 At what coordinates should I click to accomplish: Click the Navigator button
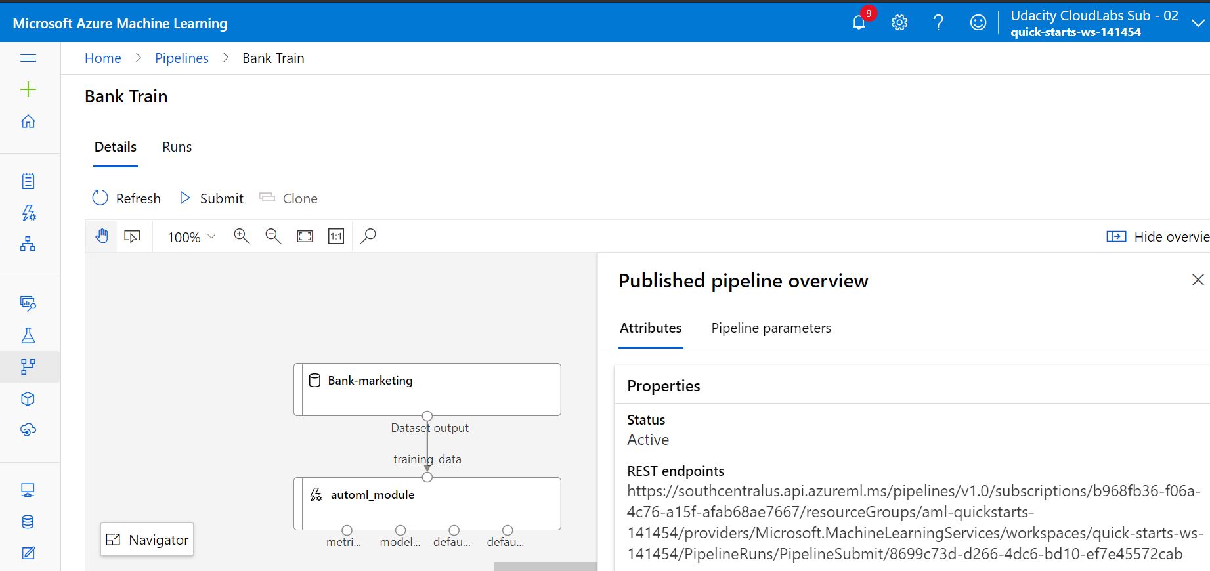[147, 539]
